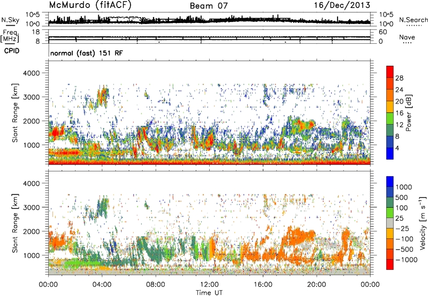Pick the bright blue top Velocity colorbar segment
The width and height of the screenshot is (428, 296).
(390, 182)
